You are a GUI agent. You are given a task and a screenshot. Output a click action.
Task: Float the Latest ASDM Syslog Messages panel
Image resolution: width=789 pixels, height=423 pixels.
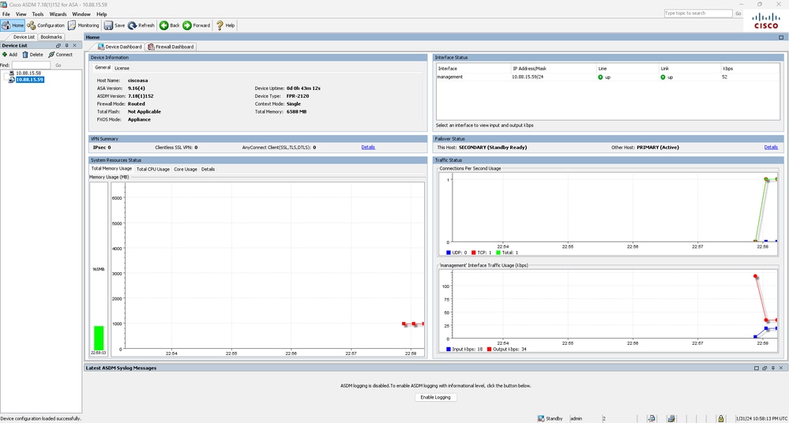(x=765, y=369)
